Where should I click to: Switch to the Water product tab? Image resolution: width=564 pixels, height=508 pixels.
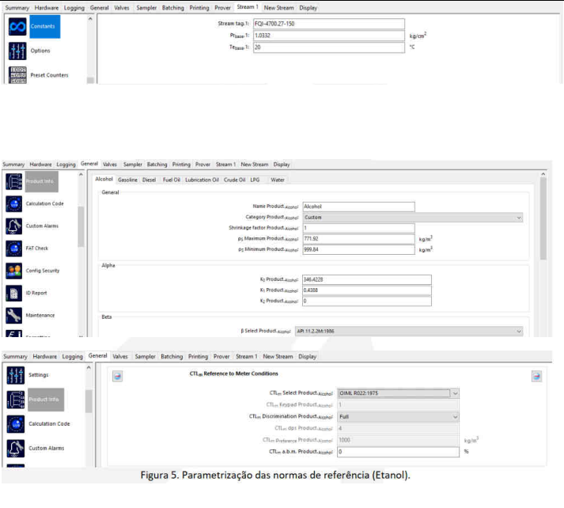278,180
